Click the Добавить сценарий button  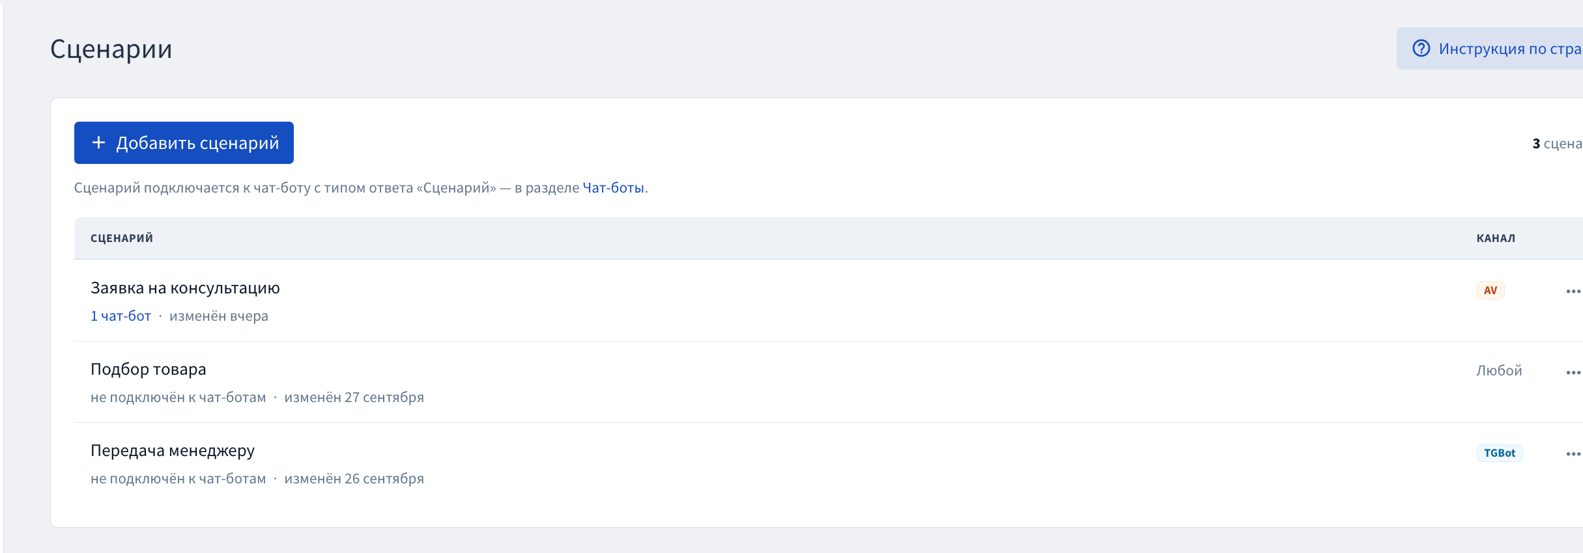pos(184,142)
